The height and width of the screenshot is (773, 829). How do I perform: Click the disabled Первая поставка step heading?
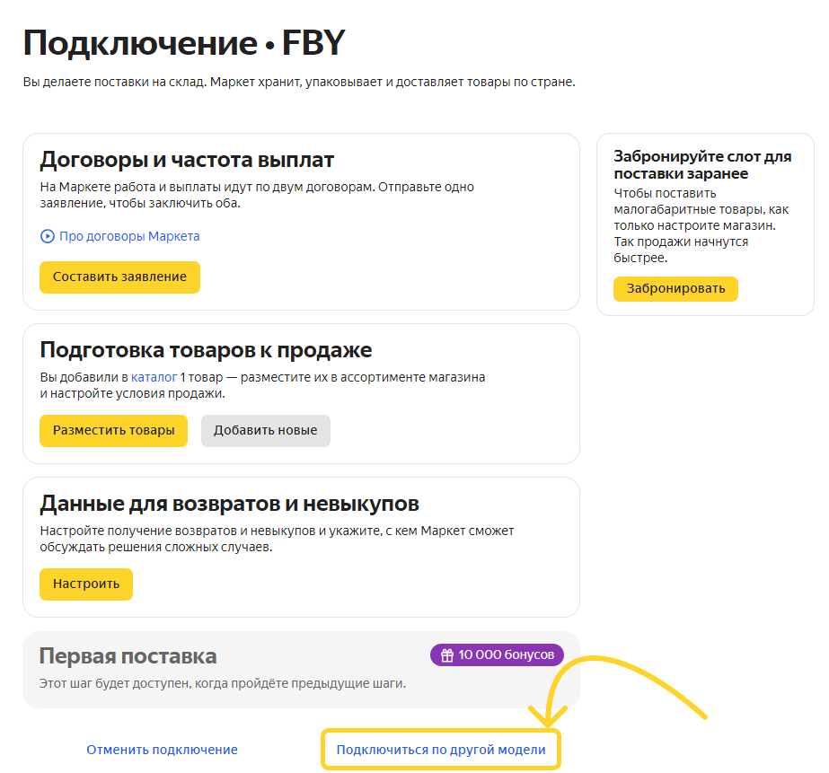pos(128,656)
